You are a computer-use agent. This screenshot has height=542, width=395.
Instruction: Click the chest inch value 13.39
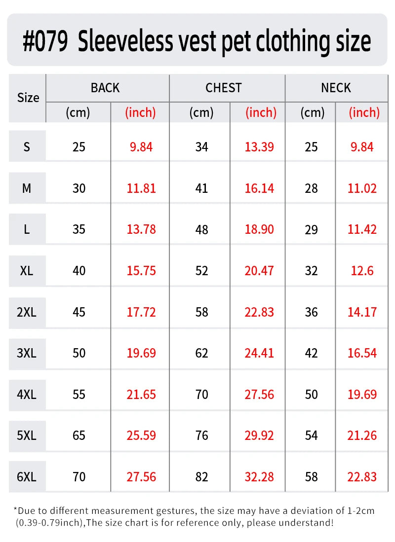(259, 146)
